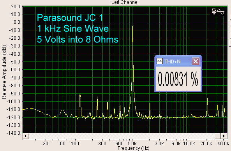Click the Parasound JC 1 annotation text
Image resolution: width=231 pixels, height=151 pixels.
[x=70, y=18]
